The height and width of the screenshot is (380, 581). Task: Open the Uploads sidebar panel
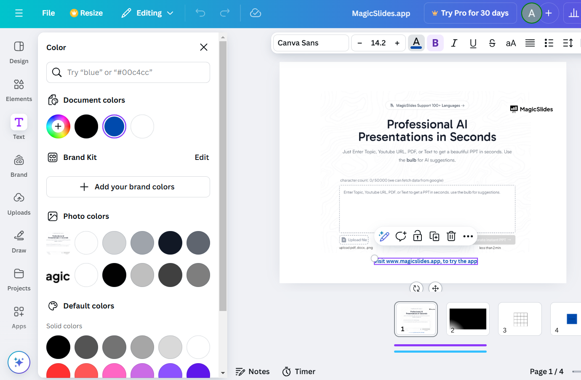point(19,204)
